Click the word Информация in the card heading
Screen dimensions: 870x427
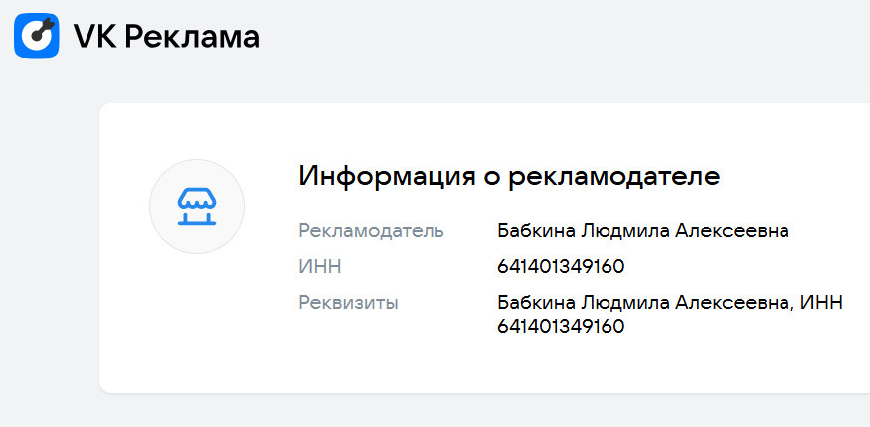387,176
